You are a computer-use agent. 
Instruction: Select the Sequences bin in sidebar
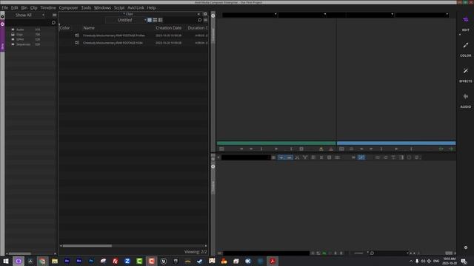click(x=23, y=44)
